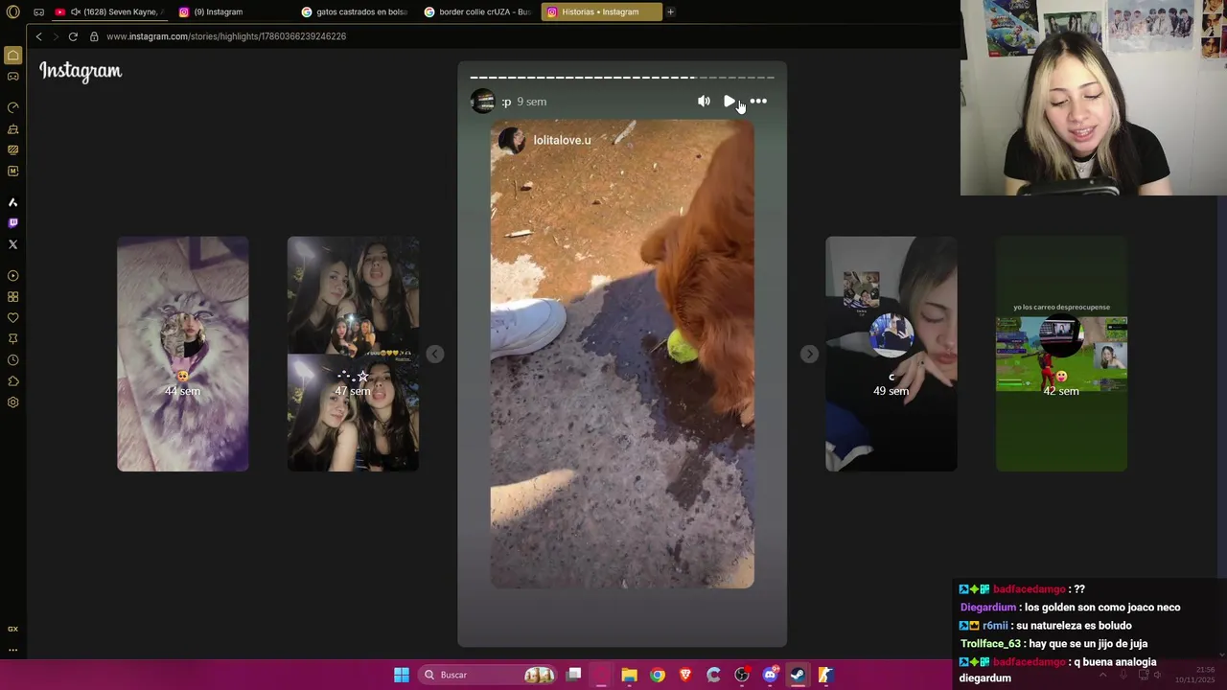This screenshot has width=1227, height=690.
Task: Open the sidebar gamepad icon below Home
Action: (12, 77)
